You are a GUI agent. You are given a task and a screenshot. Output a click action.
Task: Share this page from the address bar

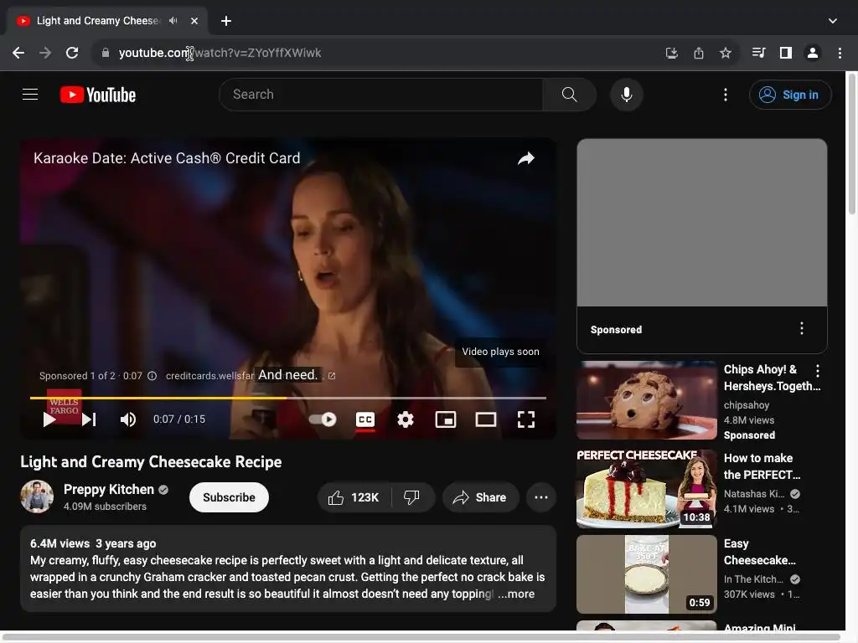(x=699, y=53)
